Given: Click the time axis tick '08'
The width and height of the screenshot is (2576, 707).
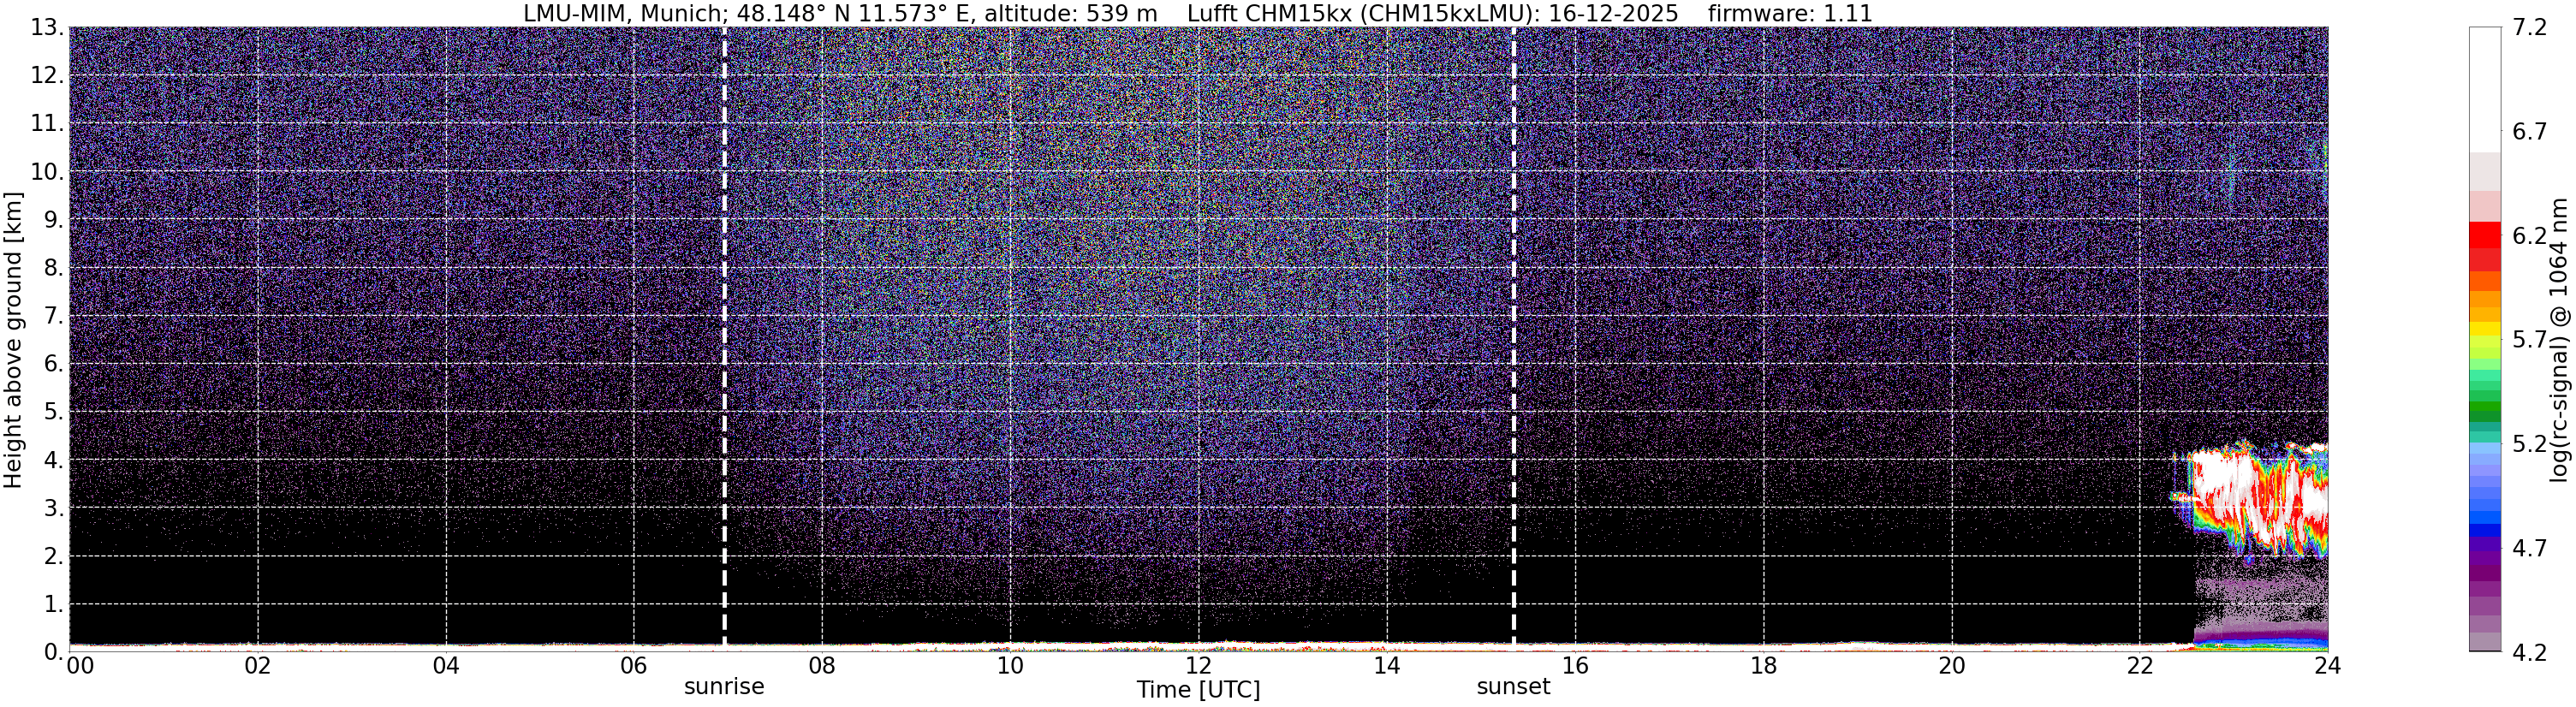Looking at the screenshot, I should coord(822,666).
